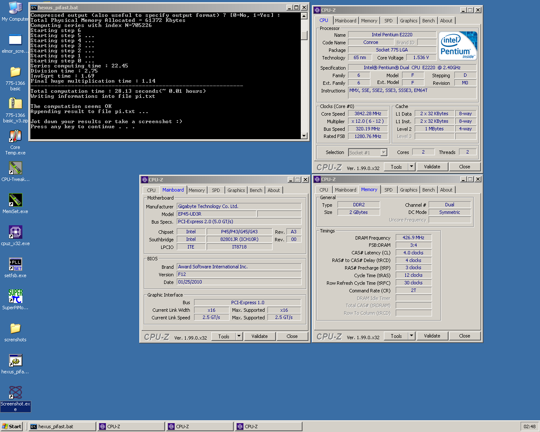Click Close button in the Mainboard window
Image resolution: width=540 pixels, height=432 pixels.
point(292,336)
